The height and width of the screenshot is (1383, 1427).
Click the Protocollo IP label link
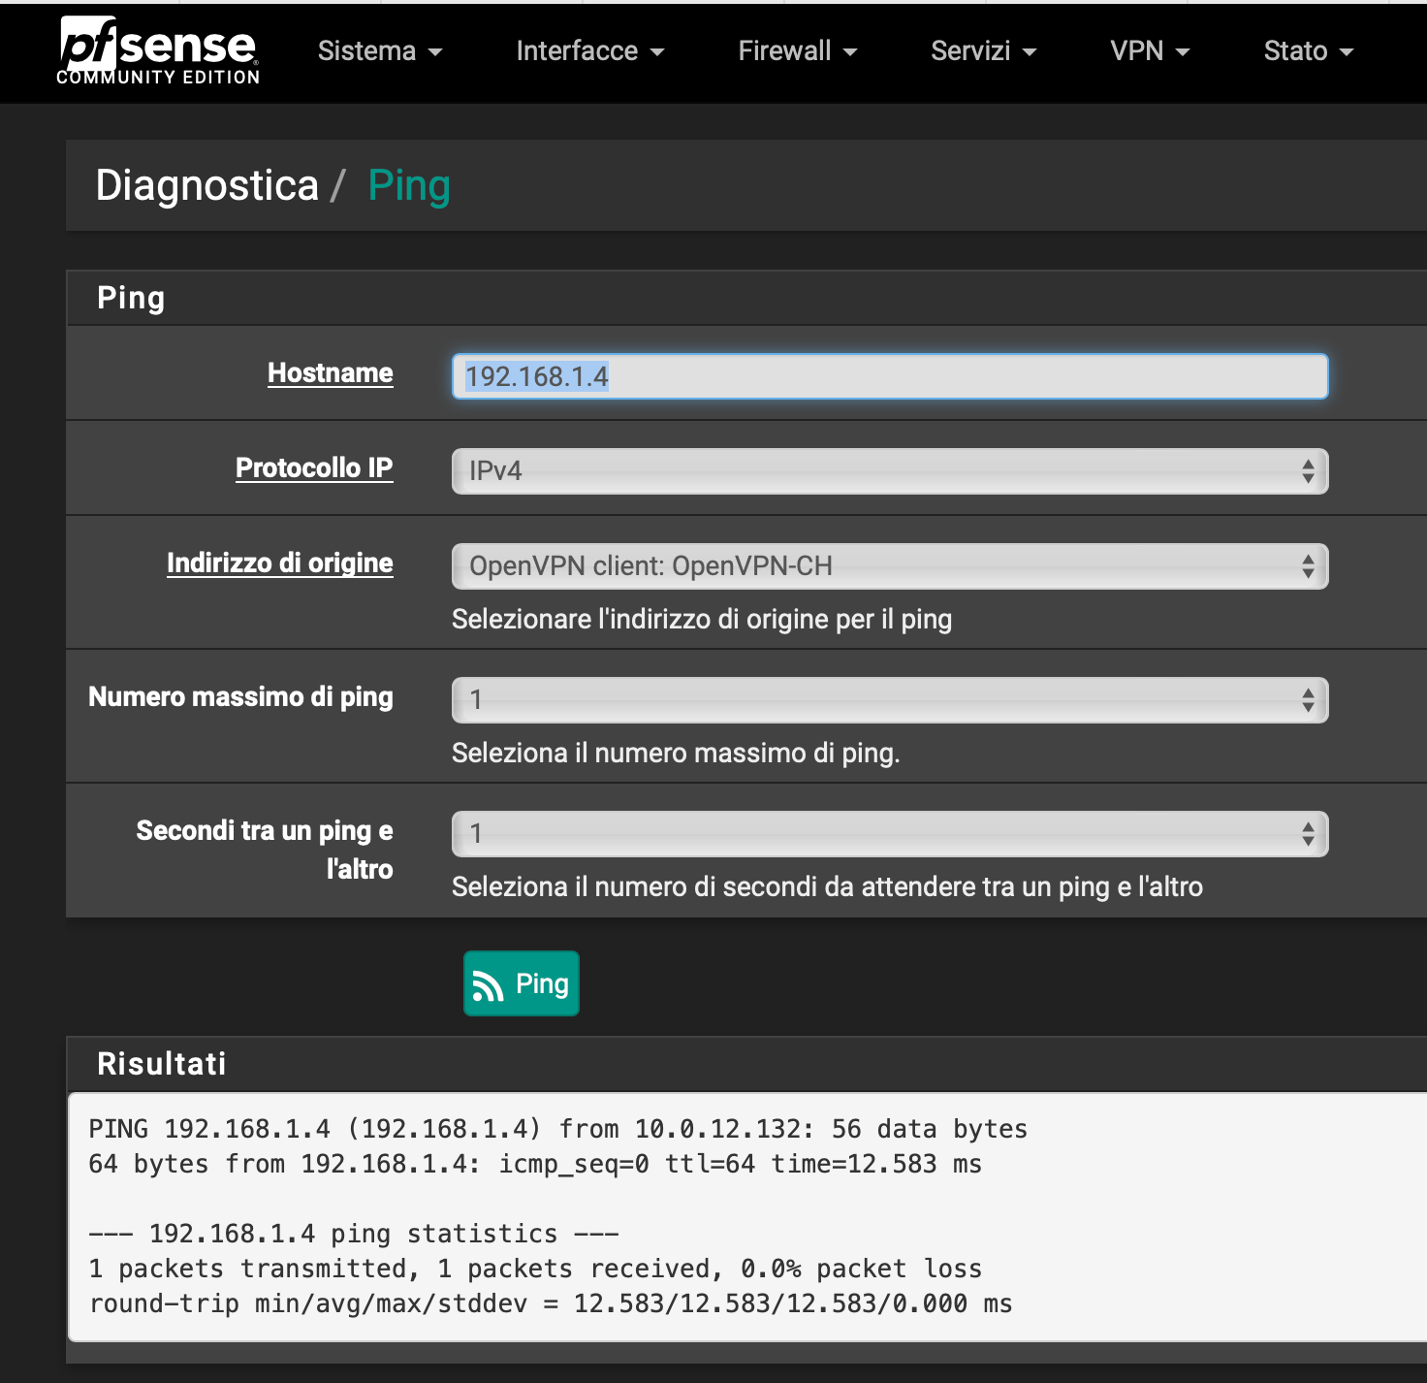(314, 467)
